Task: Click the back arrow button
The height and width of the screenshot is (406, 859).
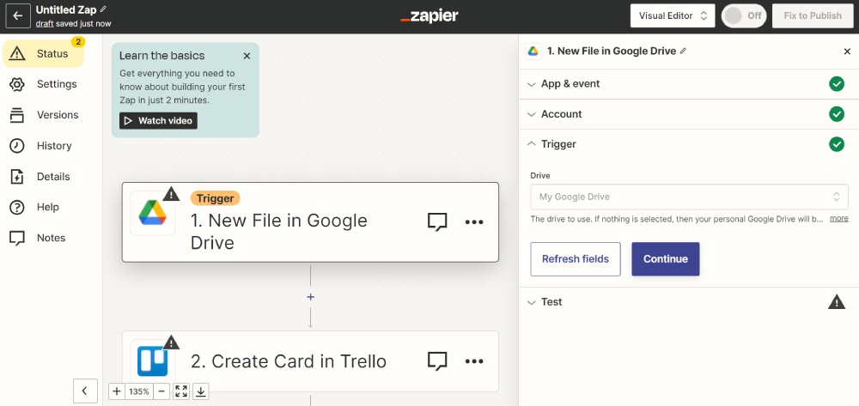Action: pyautogui.click(x=17, y=15)
